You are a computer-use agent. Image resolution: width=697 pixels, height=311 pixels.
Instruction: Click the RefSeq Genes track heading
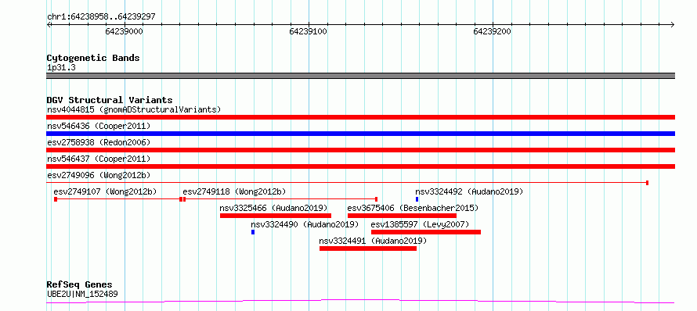pyautogui.click(x=80, y=285)
